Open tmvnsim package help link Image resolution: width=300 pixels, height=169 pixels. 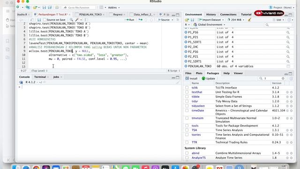click(197, 118)
